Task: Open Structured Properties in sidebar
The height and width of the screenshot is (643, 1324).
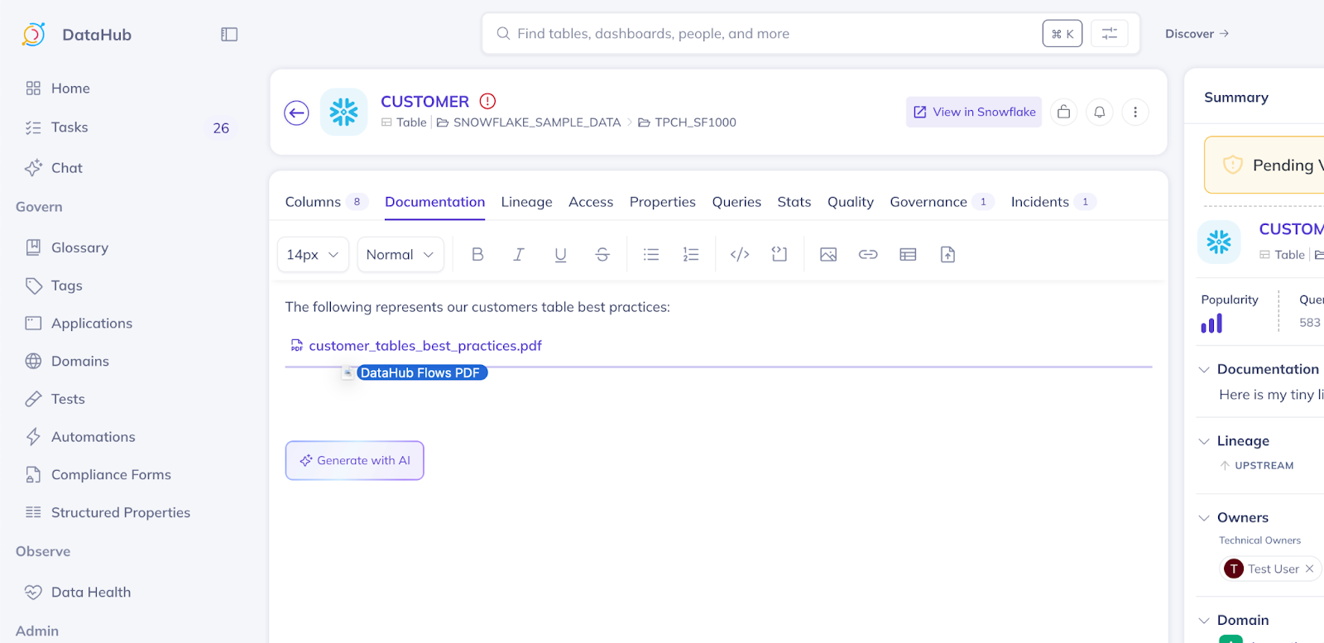Action: click(x=108, y=512)
